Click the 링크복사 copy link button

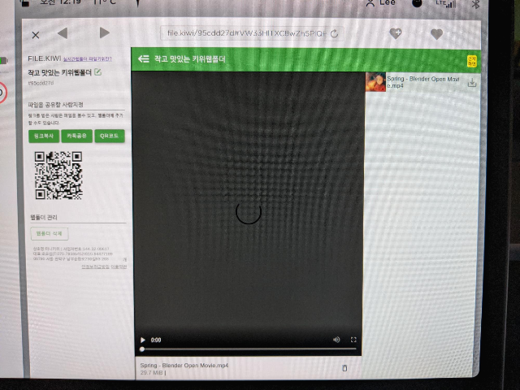point(43,136)
